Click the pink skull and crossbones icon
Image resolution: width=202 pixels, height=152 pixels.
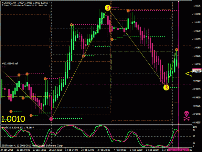coord(186,116)
